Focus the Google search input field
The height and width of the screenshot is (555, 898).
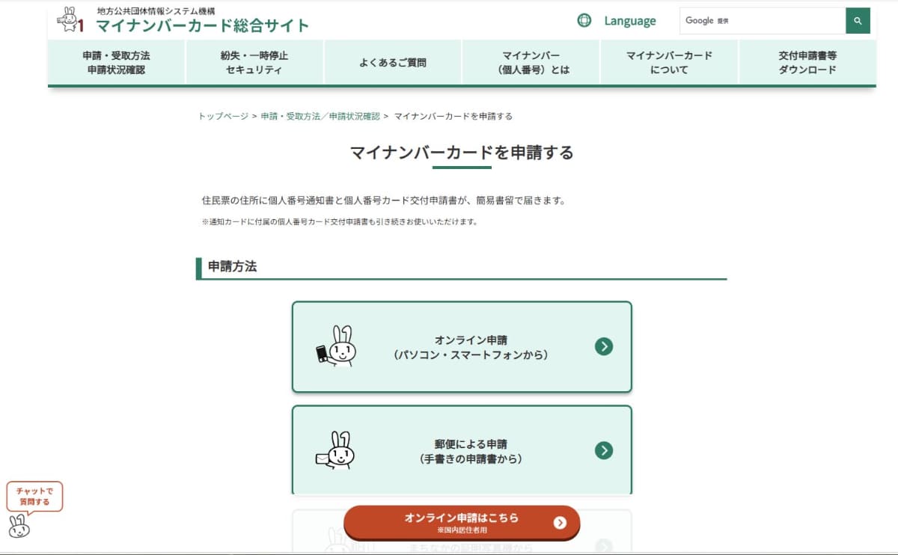(763, 21)
